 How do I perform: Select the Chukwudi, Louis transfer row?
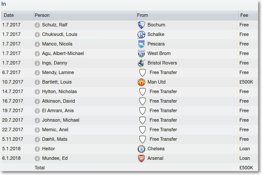pyautogui.click(x=130, y=35)
